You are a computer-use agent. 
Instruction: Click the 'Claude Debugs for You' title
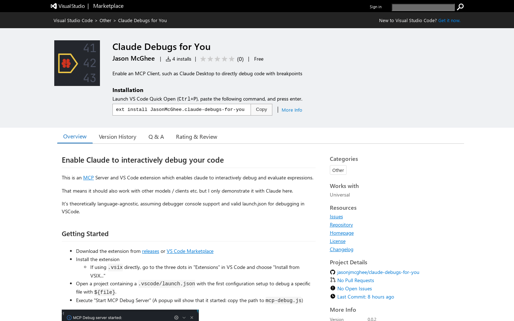[x=161, y=47]
